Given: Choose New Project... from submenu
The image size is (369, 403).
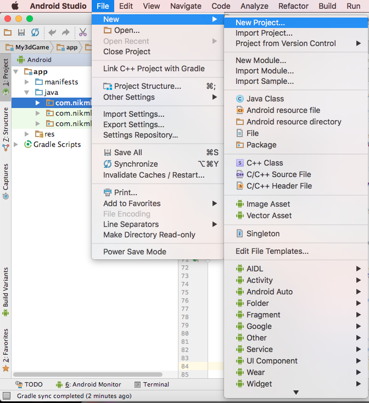Looking at the screenshot, I should coord(296,22).
